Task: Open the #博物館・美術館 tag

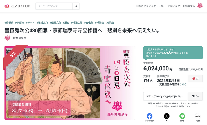Action: (104, 23)
